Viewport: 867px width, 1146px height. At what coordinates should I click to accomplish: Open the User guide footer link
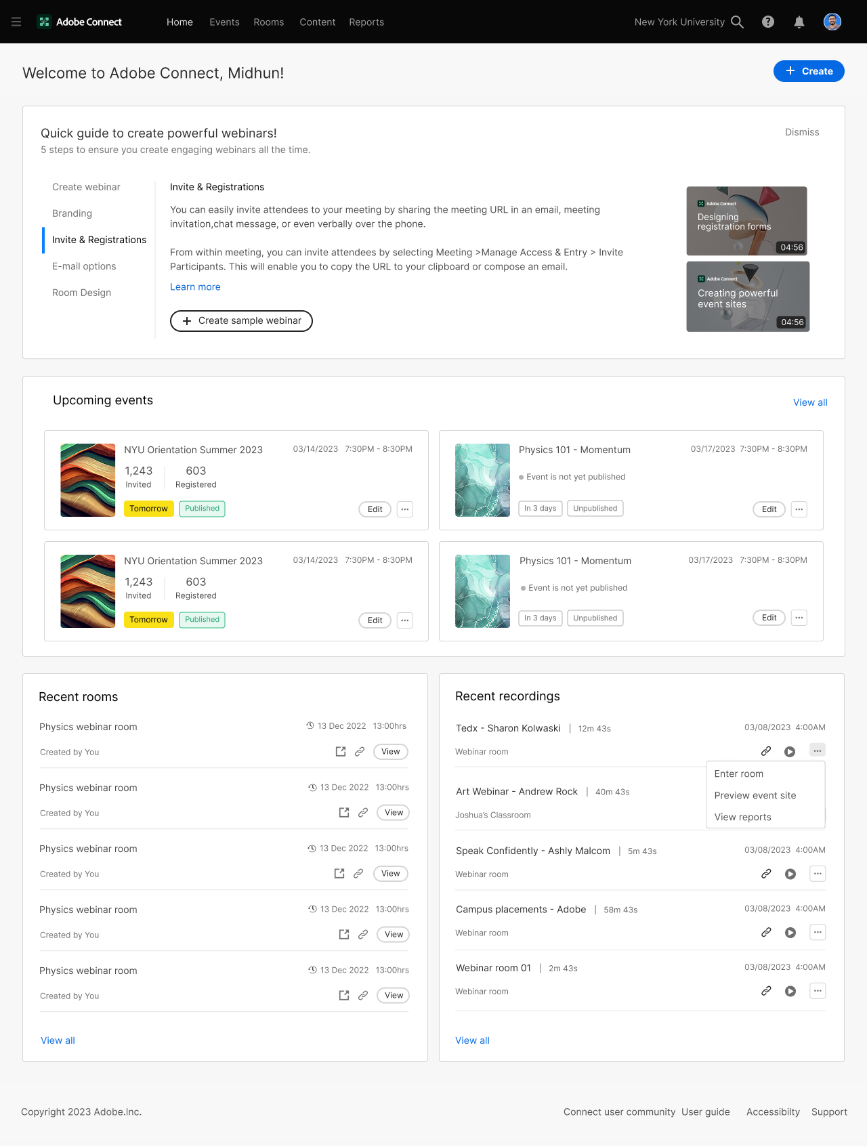click(706, 1111)
